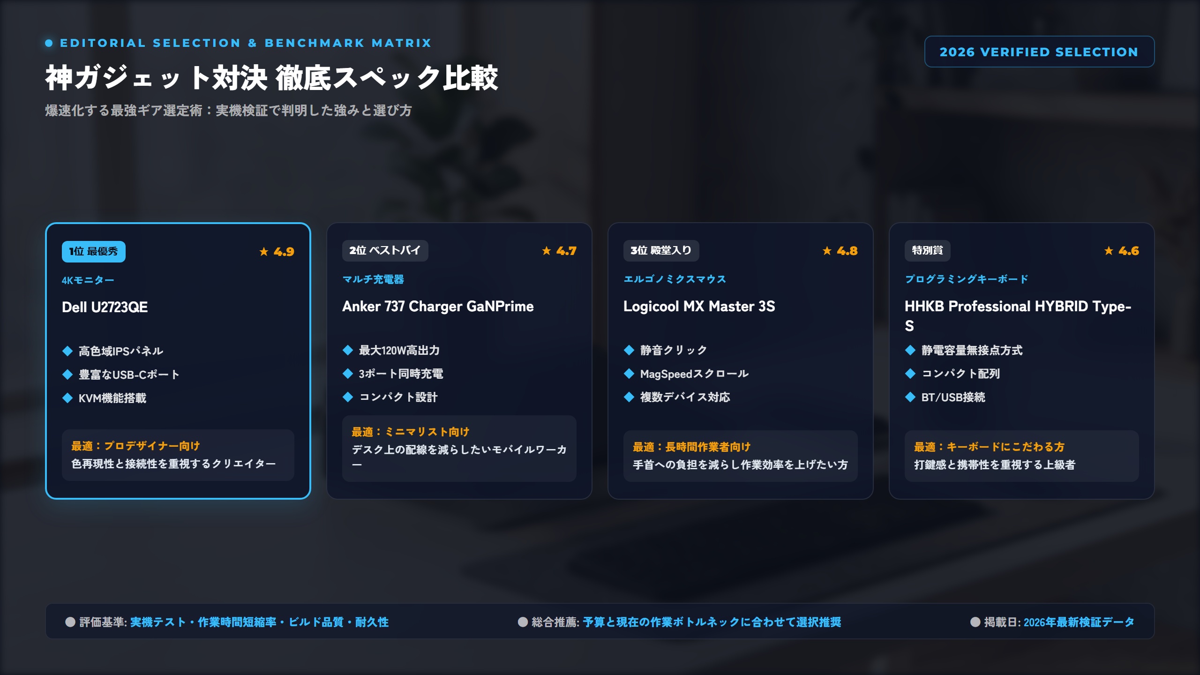Screen dimensions: 1200x675
Task: Click the 2位 ベストバイ rank badge
Action: 385,250
